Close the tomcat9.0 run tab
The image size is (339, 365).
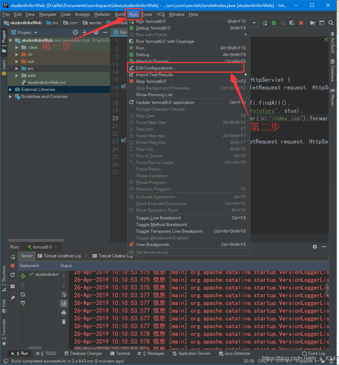click(x=56, y=247)
